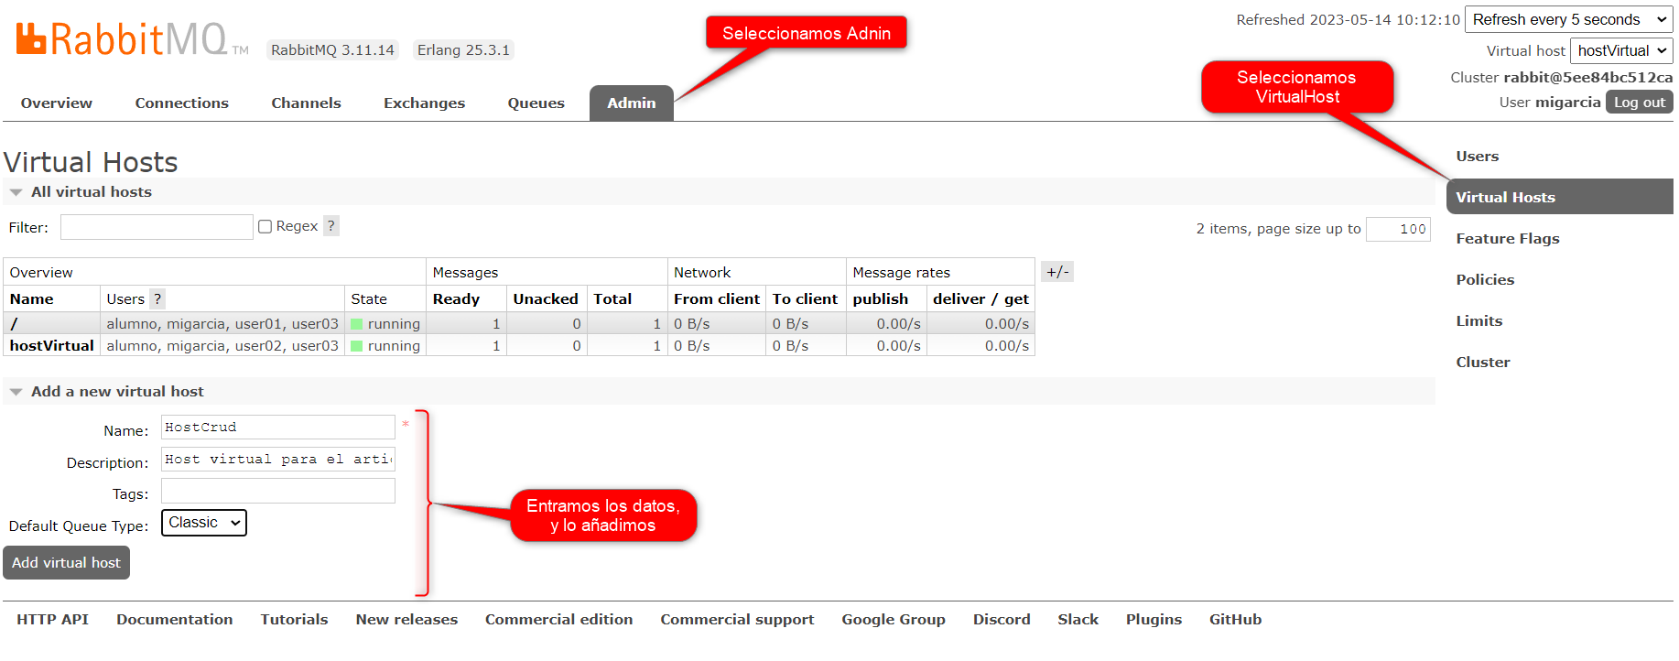Click the help icon next to Regex
The height and width of the screenshot is (661, 1679).
click(331, 226)
